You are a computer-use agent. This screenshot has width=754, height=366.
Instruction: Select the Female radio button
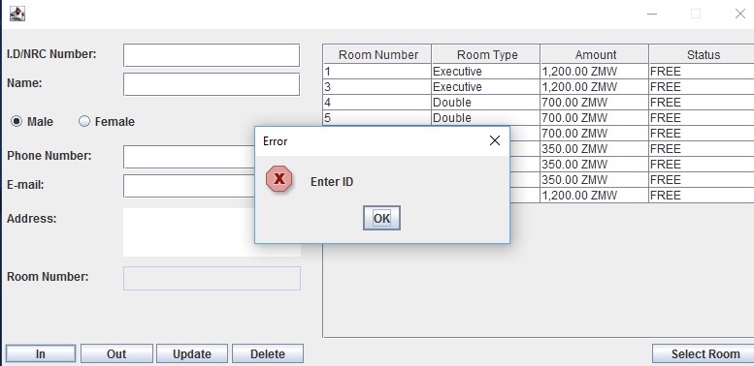point(84,121)
